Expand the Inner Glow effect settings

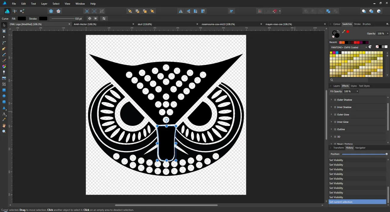coord(331,122)
